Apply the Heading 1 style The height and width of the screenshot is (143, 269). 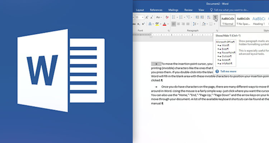[259, 20]
